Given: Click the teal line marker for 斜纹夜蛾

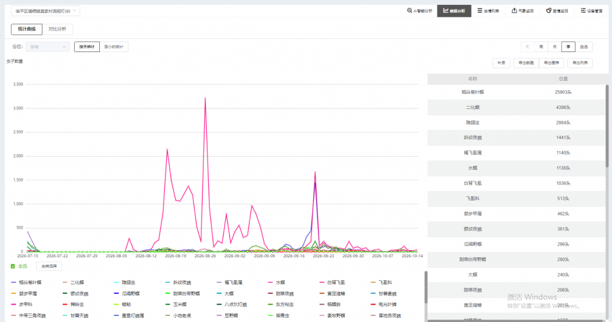Looking at the screenshot, I should coord(168,282).
